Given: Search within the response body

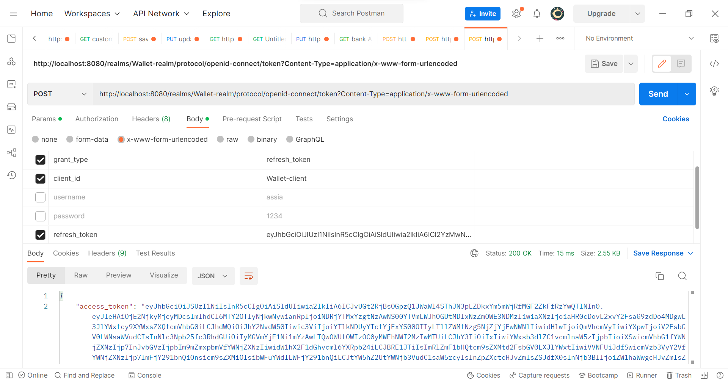Looking at the screenshot, I should click(x=682, y=276).
